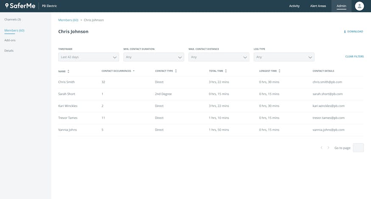371x199 pixels.
Task: Open the Alert Areas tab
Action: (x=318, y=6)
